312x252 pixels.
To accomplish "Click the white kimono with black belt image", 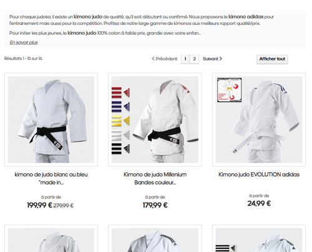I will pyautogui.click(x=51, y=119).
